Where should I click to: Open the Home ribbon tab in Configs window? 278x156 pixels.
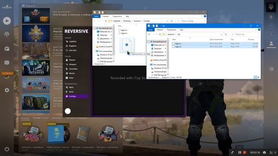click(x=105, y=16)
